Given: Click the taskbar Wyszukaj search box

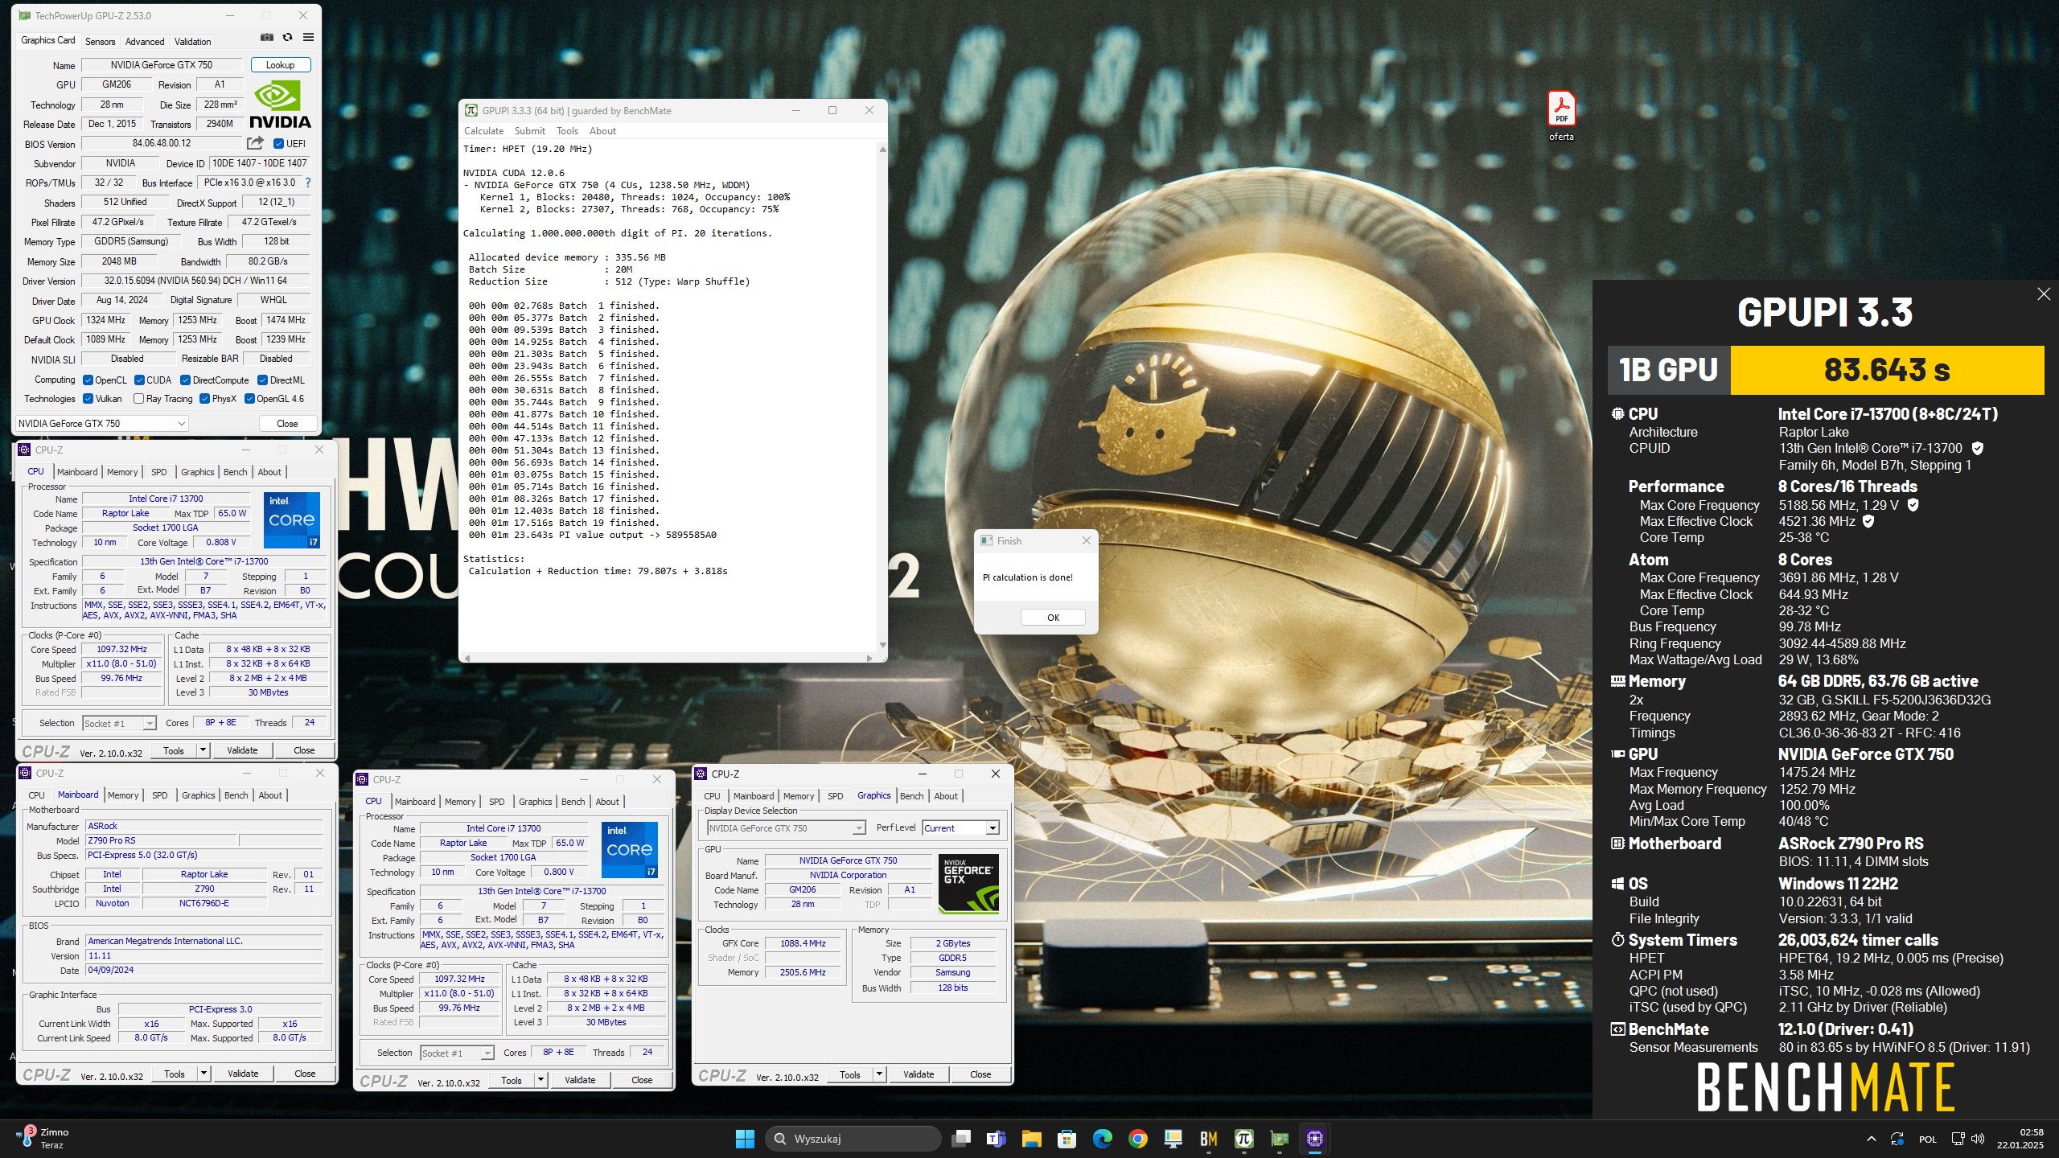Looking at the screenshot, I should point(853,1139).
